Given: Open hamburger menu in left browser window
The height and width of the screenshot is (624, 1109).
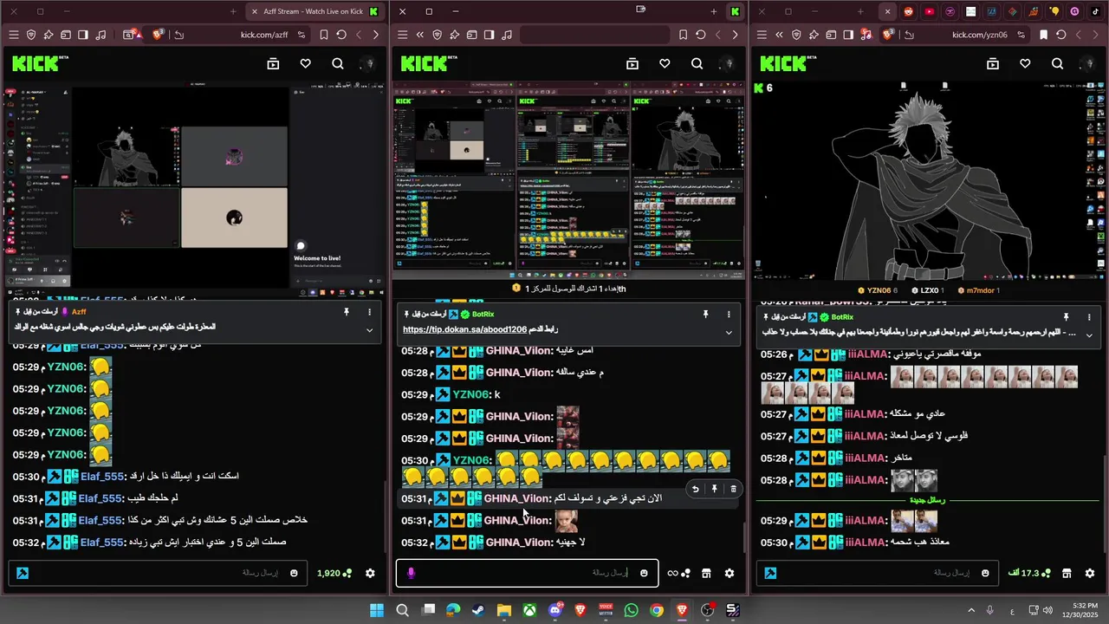Looking at the screenshot, I should coord(14,35).
